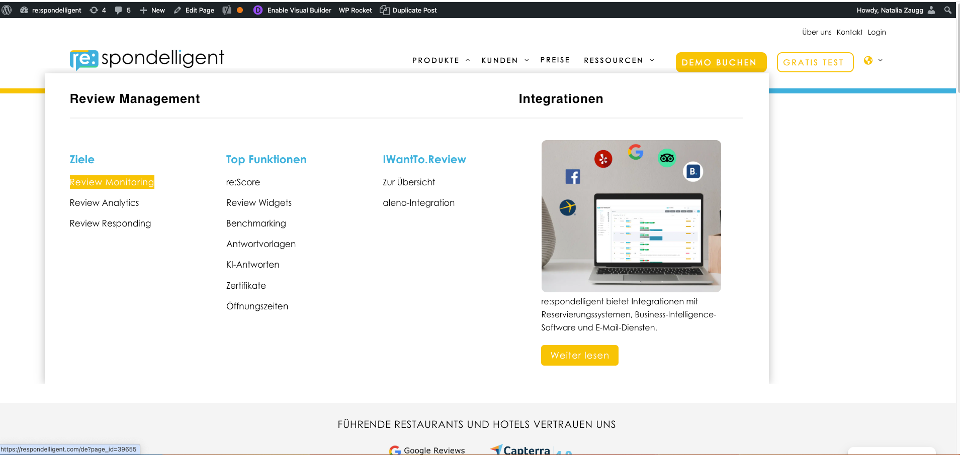
Task: Open the updates icon showing 4
Action: pyautogui.click(x=98, y=10)
